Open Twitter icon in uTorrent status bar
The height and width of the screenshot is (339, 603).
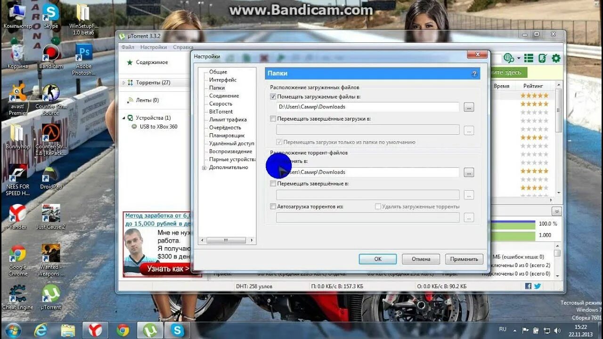pos(537,286)
